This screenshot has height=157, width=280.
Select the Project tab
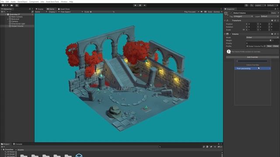point(5,144)
